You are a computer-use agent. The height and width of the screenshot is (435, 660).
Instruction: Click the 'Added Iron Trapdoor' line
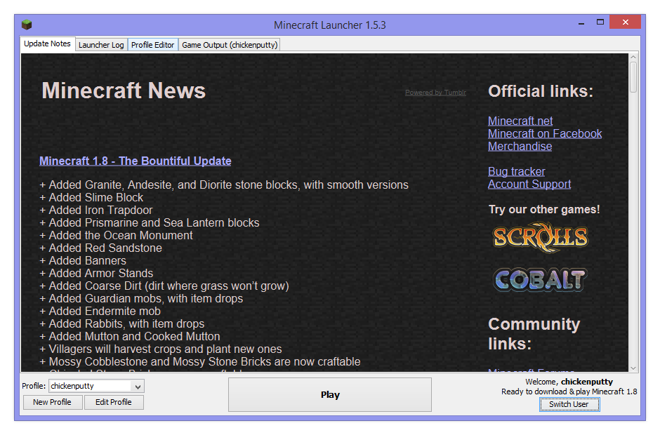point(96,210)
